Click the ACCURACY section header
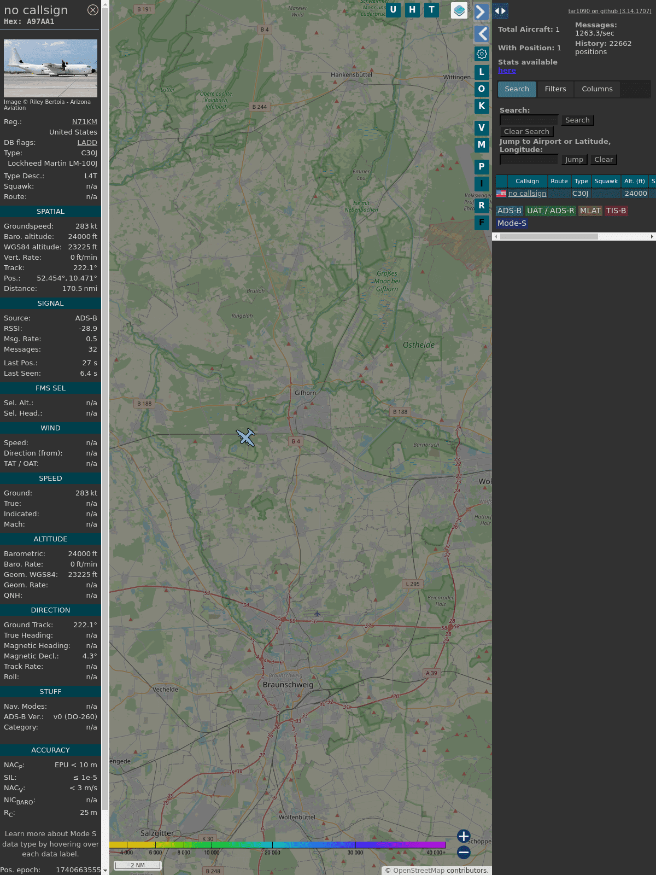The height and width of the screenshot is (875, 656). [50, 750]
